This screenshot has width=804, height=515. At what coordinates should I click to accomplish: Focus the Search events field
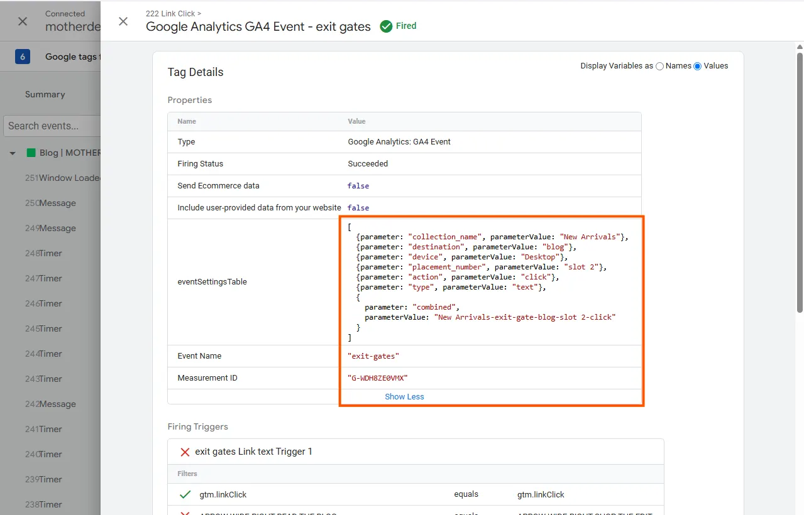coord(52,126)
